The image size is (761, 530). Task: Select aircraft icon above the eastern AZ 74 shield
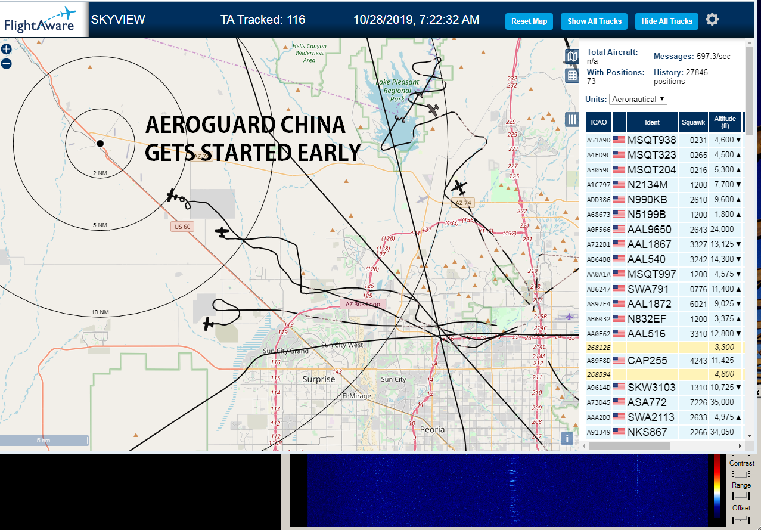click(x=459, y=187)
